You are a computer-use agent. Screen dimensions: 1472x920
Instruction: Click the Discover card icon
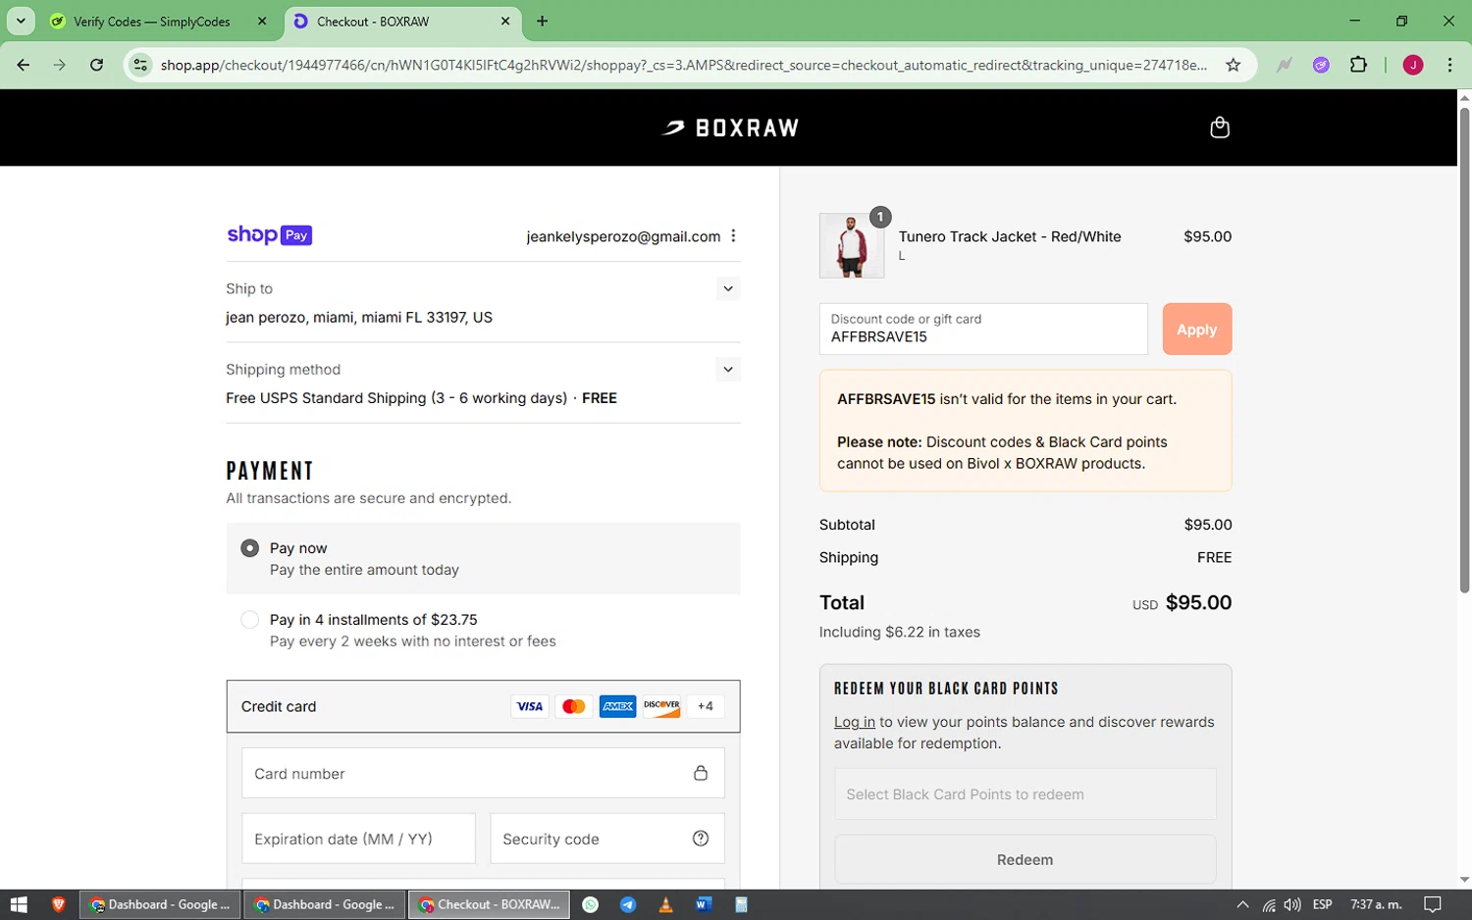(661, 706)
